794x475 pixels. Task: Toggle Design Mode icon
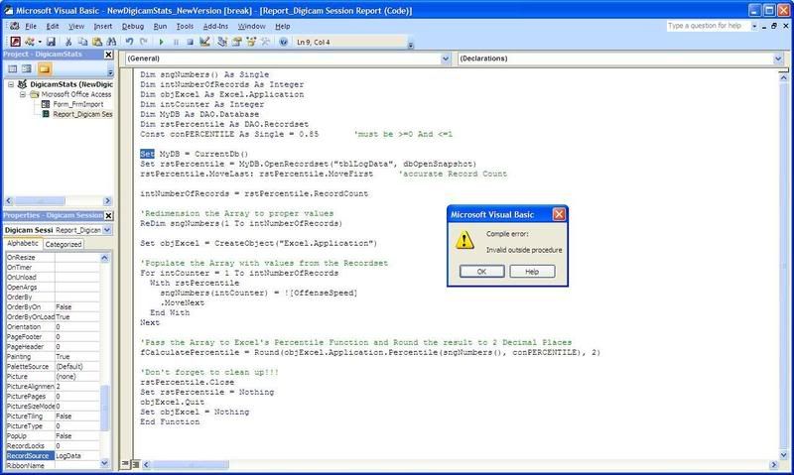(x=204, y=42)
